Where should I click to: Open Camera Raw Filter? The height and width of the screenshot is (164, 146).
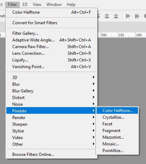click(x=52, y=47)
